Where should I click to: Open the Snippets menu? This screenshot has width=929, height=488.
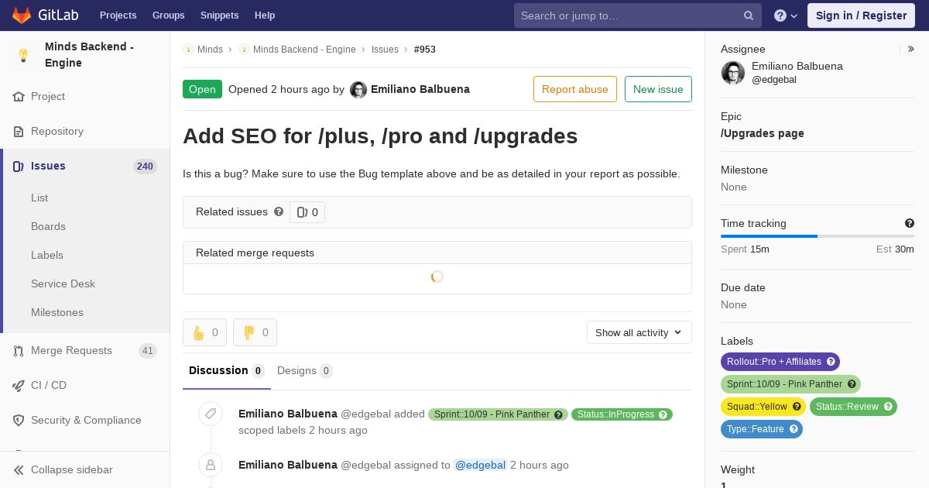(x=220, y=15)
